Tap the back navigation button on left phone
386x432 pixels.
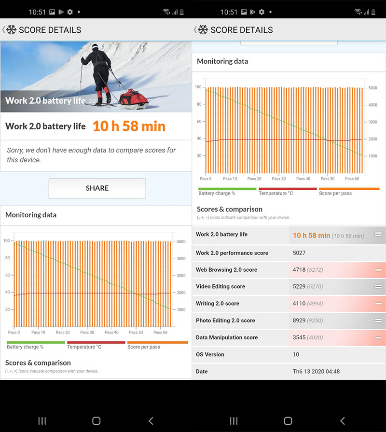click(x=151, y=421)
